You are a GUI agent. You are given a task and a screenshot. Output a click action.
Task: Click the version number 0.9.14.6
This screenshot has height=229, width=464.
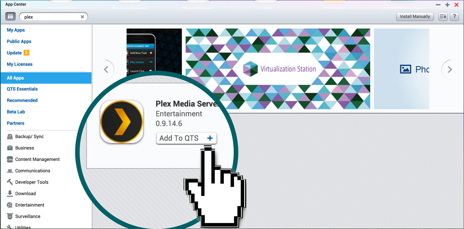[x=169, y=124]
